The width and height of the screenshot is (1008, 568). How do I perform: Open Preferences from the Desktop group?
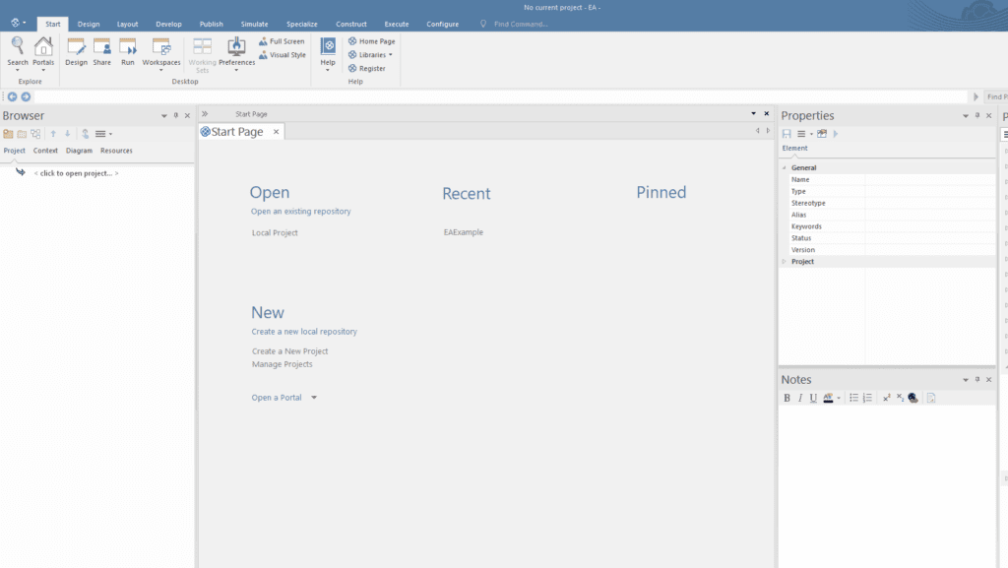pos(236,51)
